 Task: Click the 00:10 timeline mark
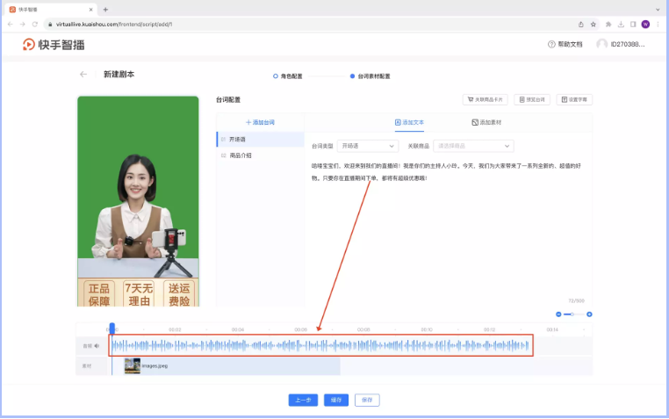coord(427,329)
